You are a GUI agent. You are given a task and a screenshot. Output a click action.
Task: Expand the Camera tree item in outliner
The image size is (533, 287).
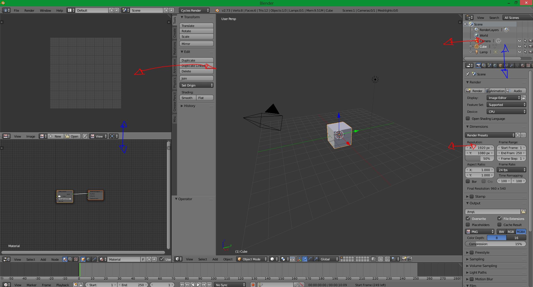[x=471, y=41]
